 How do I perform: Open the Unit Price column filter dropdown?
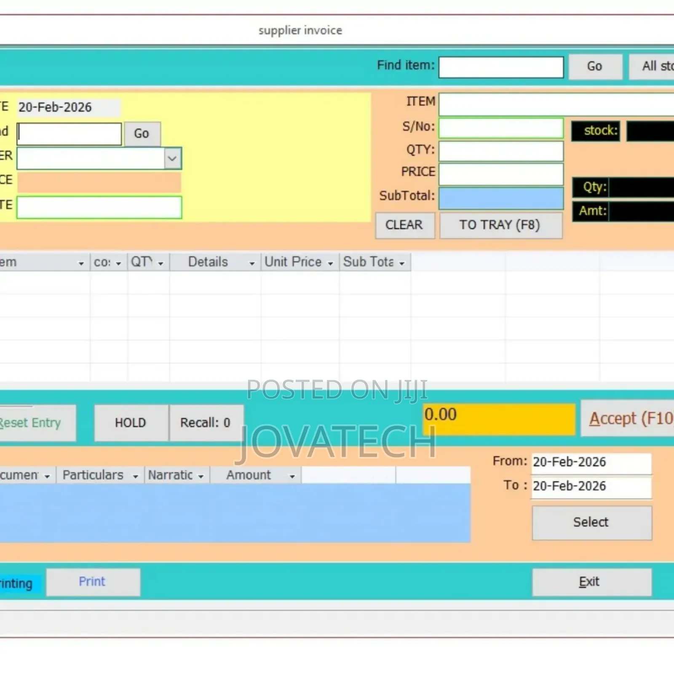(330, 263)
